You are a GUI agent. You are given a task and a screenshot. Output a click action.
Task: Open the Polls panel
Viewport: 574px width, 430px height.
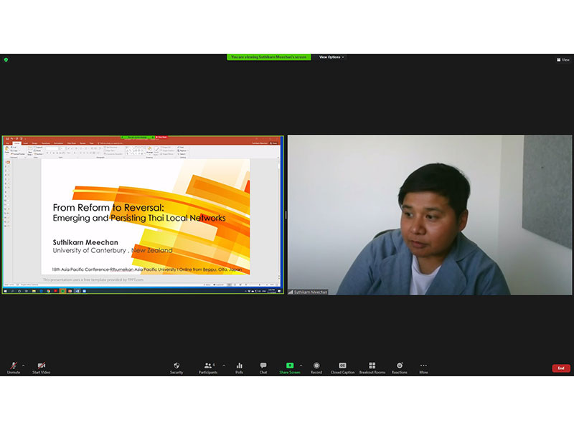[239, 367]
